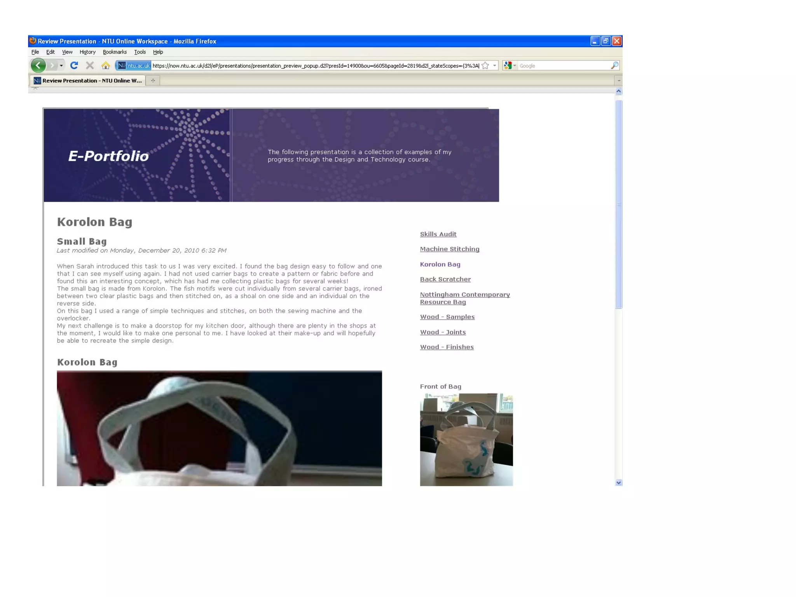The width and height of the screenshot is (796, 597).
Task: Click the Forward navigation arrow
Action: [52, 65]
